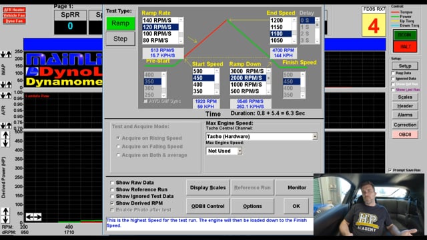Open the Max Engine Speed Not Used dropdown
This screenshot has width=427, height=240.
(x=240, y=151)
